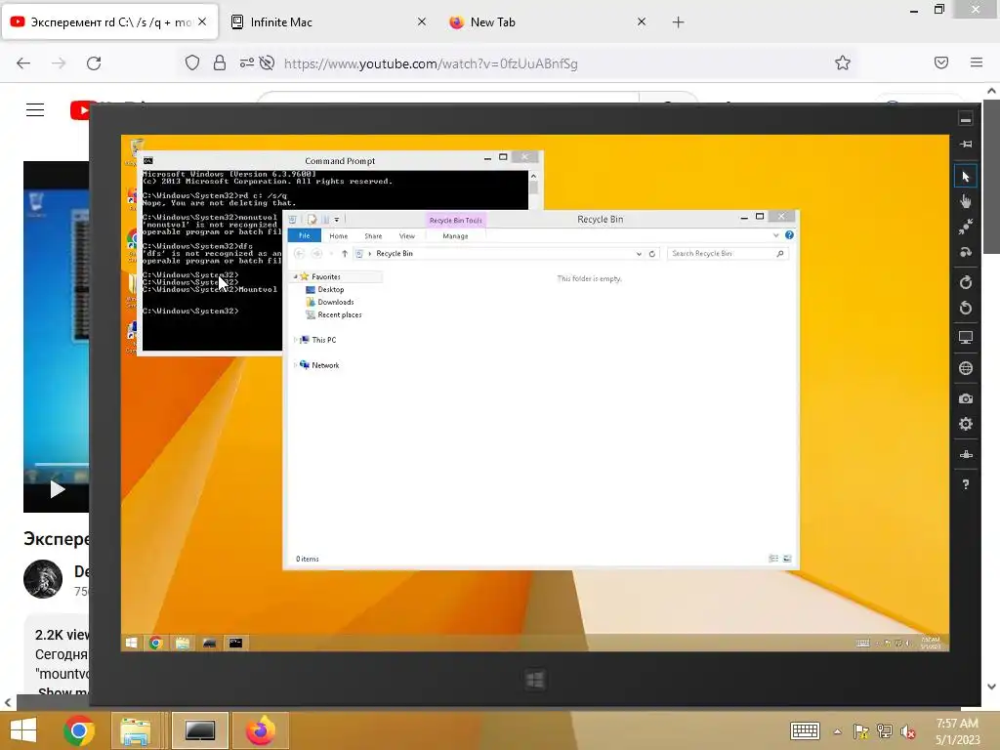Open the host Windows Start button
Image resolution: width=1000 pixels, height=750 pixels.
(x=23, y=730)
